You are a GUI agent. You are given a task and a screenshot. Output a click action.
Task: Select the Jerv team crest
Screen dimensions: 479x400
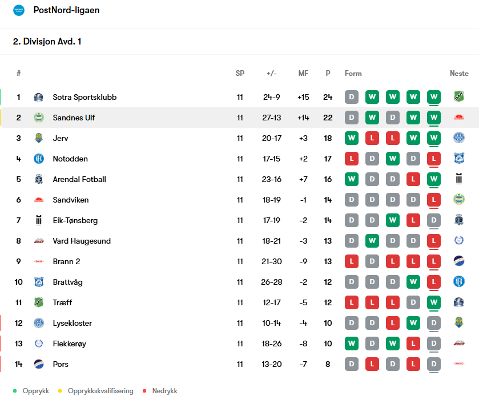[x=38, y=138]
